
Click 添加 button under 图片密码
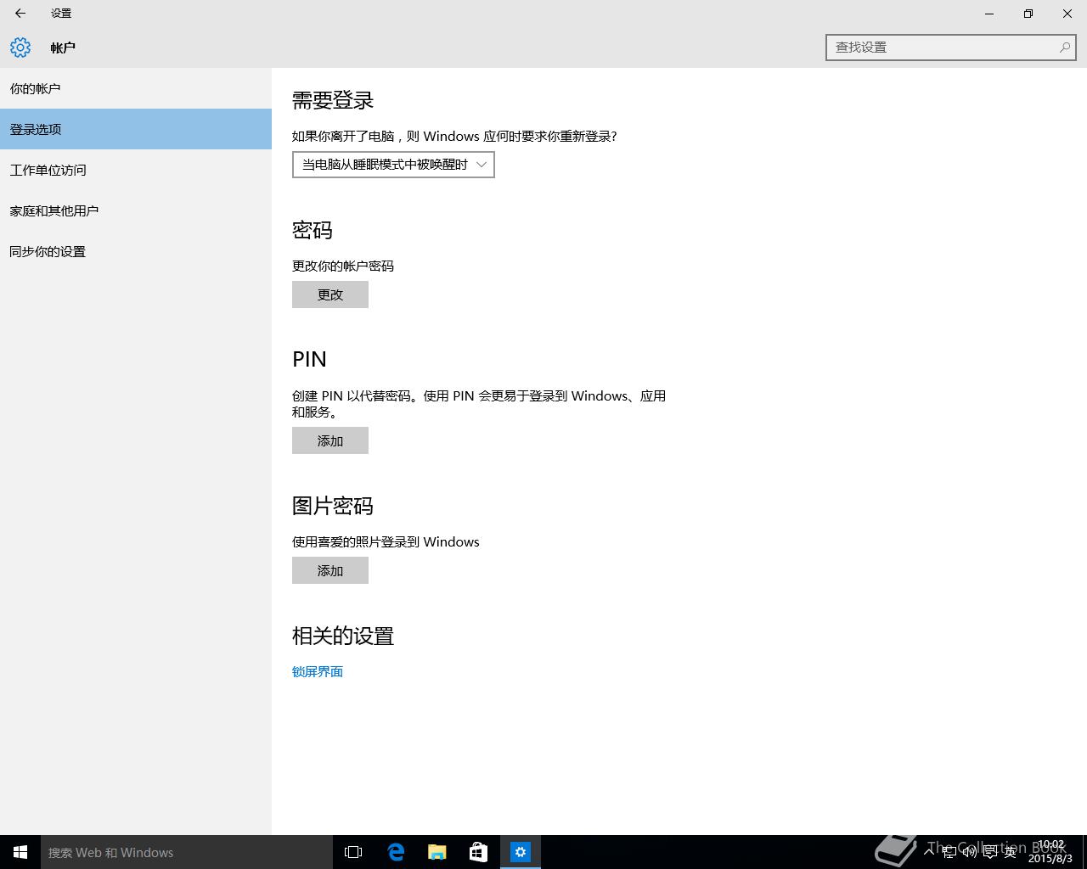click(330, 570)
